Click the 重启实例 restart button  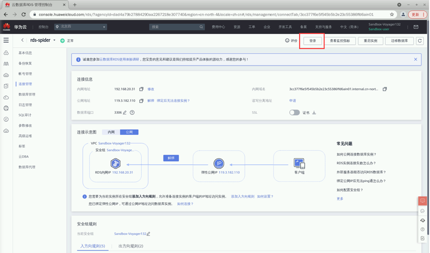[x=370, y=41]
